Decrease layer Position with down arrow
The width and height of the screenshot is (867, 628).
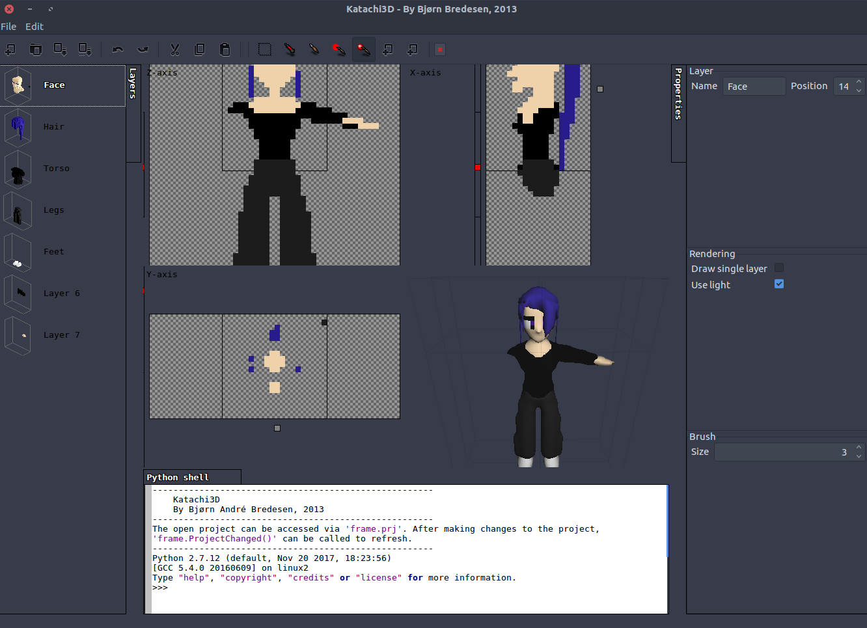[x=859, y=90]
